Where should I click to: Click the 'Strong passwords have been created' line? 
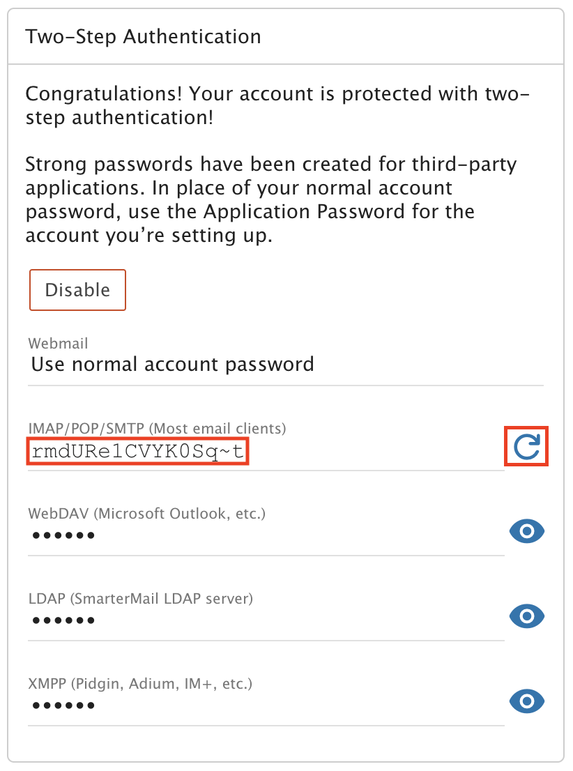271,165
